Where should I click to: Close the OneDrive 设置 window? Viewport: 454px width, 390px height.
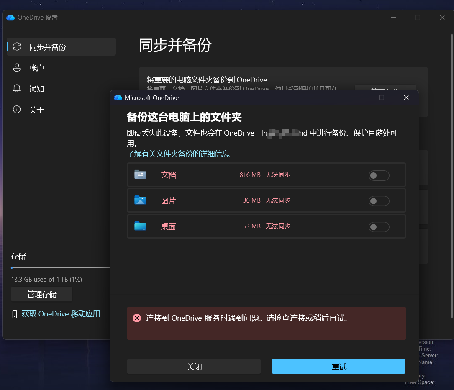(442, 18)
